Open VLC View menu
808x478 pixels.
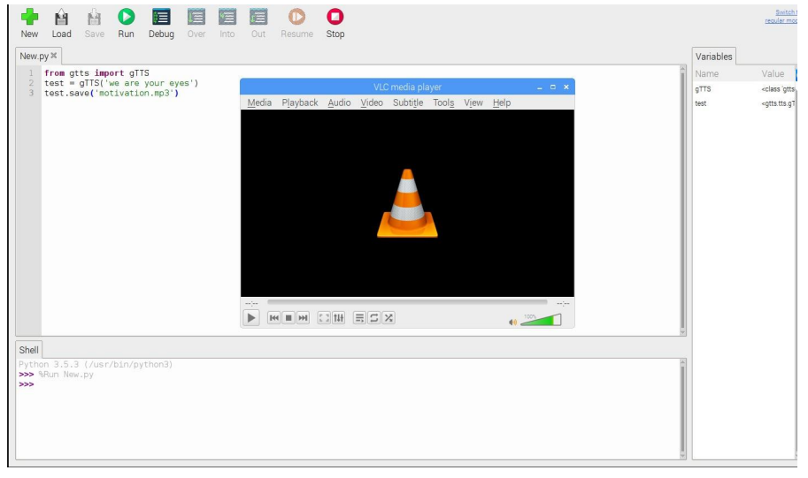coord(473,102)
